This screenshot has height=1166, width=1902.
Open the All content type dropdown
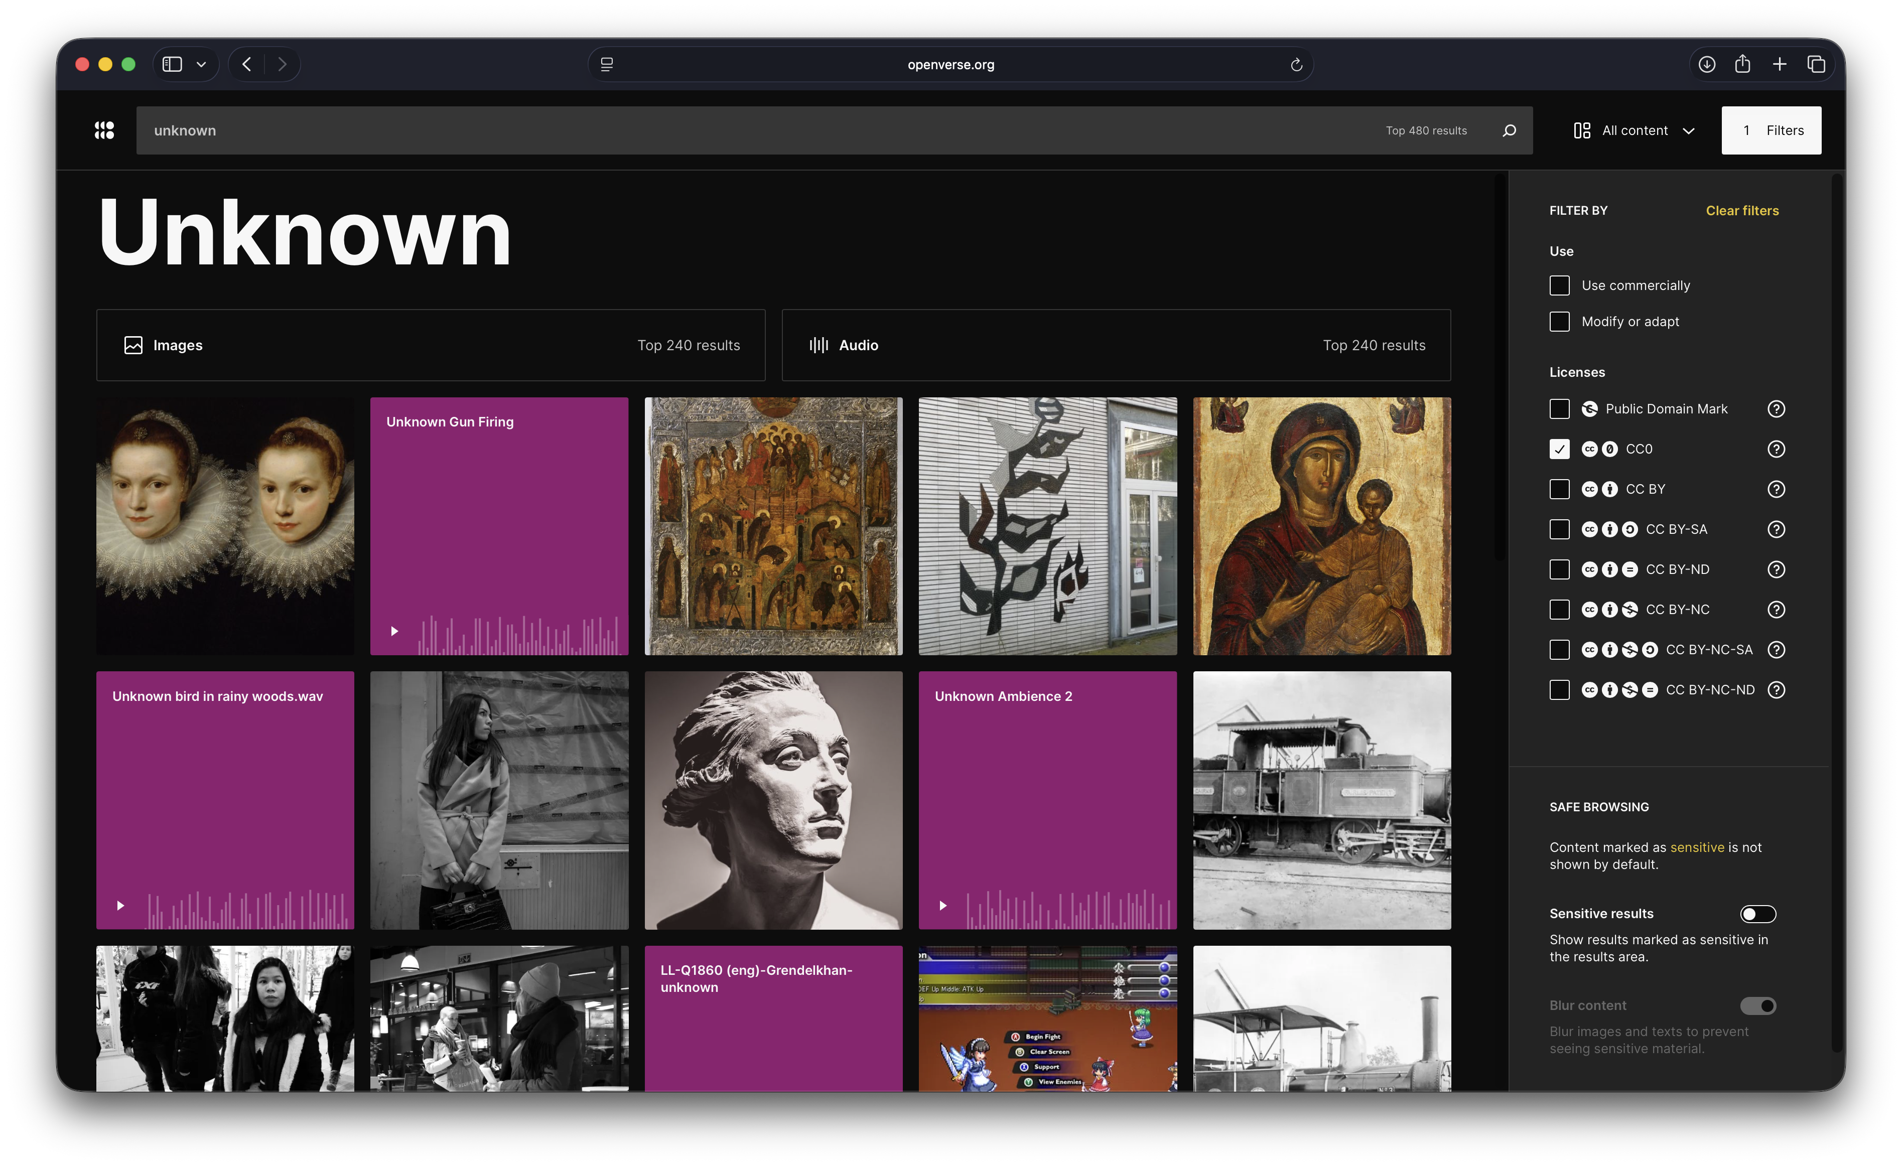(x=1634, y=130)
